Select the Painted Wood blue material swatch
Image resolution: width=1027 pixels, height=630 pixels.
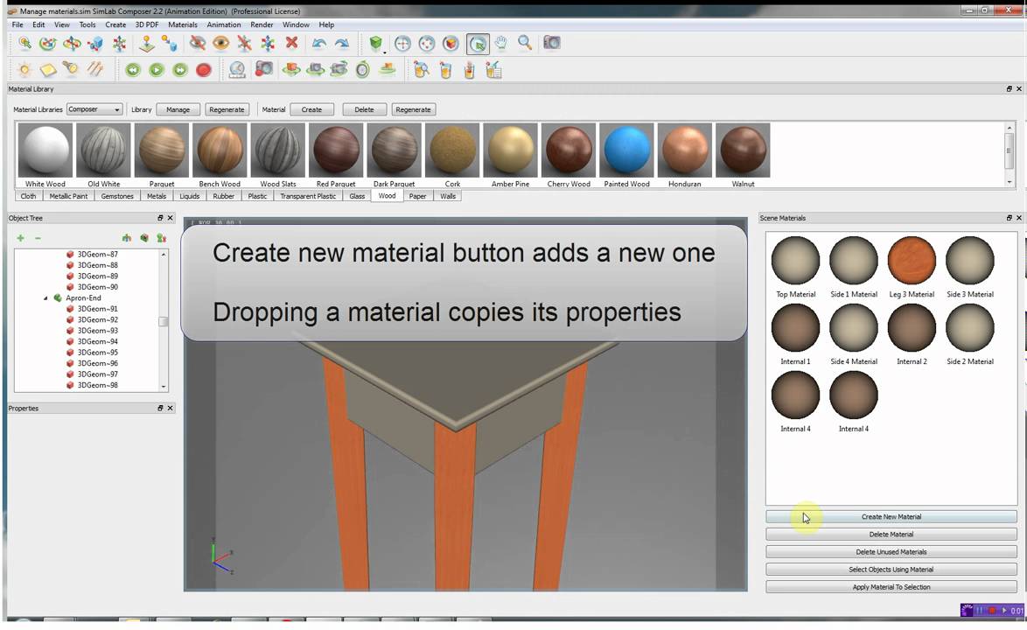tap(627, 150)
